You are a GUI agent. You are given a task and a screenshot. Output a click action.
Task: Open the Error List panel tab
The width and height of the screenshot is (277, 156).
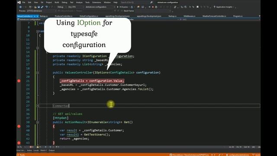(x=21, y=150)
